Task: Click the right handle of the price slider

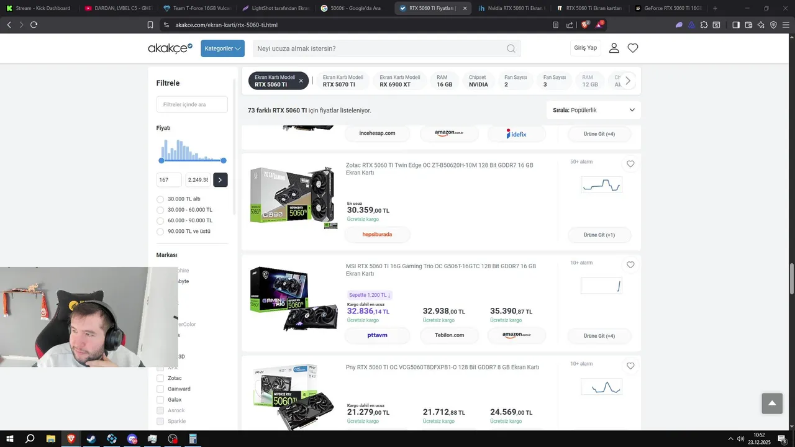Action: pos(224,161)
